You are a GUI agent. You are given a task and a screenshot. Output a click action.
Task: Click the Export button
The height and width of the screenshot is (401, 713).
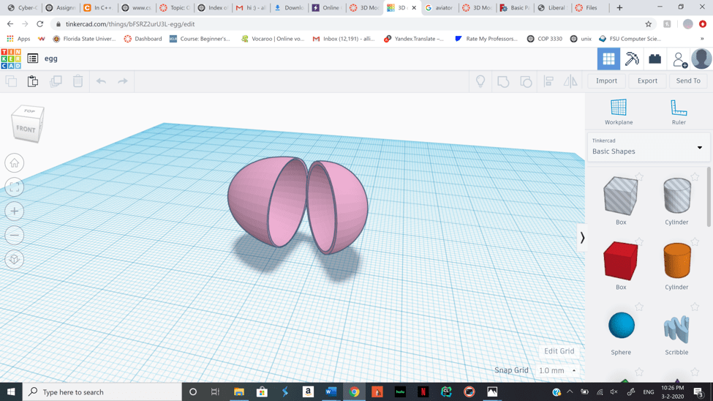(x=646, y=81)
